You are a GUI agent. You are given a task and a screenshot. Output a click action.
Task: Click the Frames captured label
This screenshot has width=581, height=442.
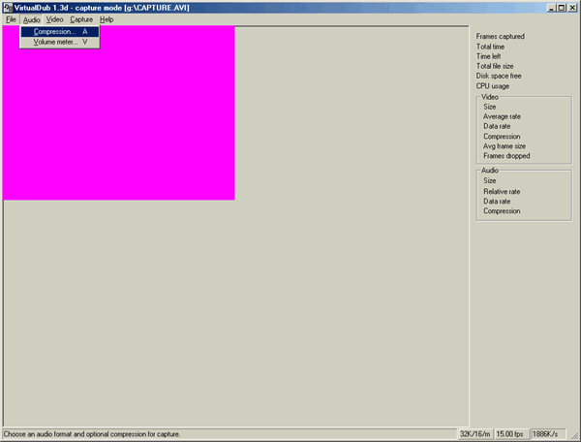pyautogui.click(x=501, y=36)
